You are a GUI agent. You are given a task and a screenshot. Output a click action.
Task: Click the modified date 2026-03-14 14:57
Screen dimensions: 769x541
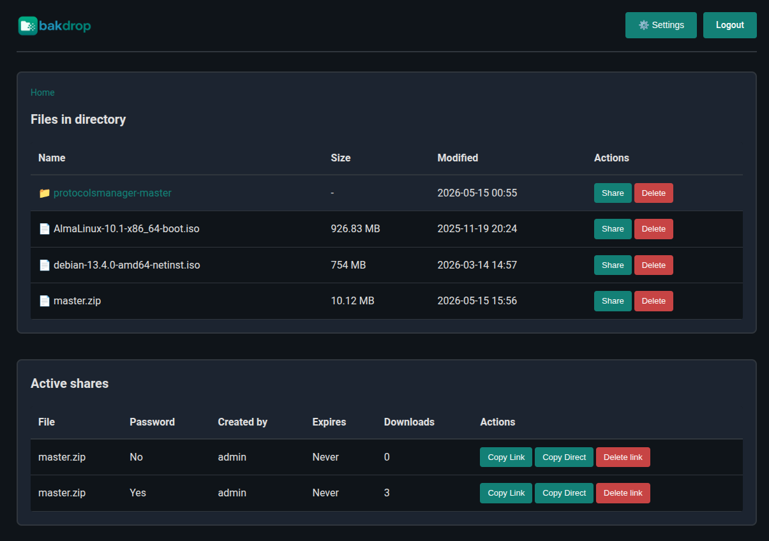point(477,265)
